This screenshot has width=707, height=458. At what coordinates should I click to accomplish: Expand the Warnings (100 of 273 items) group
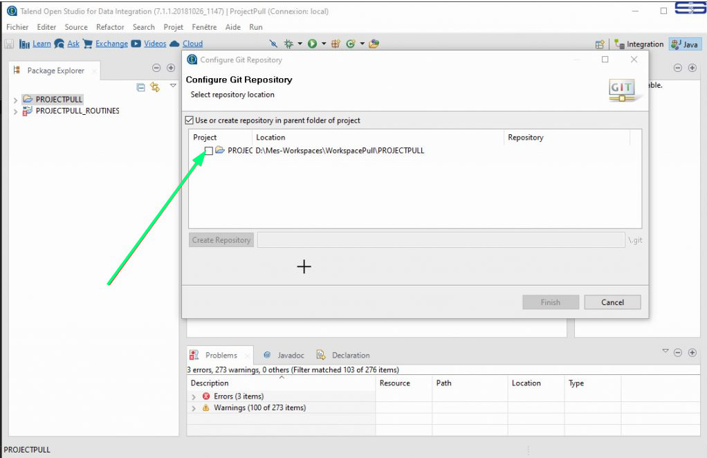194,408
